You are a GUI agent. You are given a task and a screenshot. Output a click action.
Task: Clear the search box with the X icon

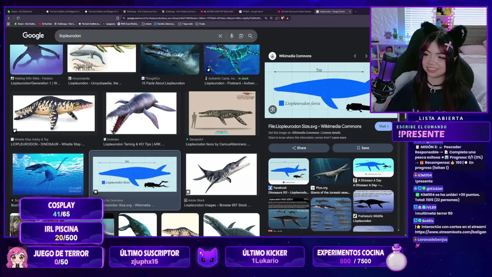tap(220, 36)
